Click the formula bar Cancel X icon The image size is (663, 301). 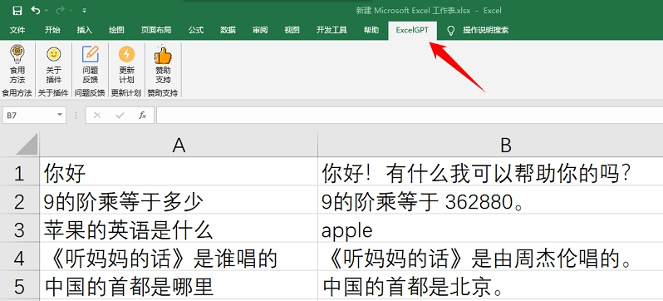(x=97, y=115)
